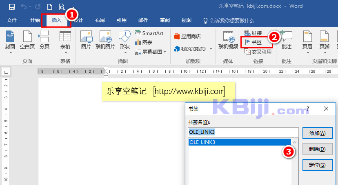Open the 书签 bookmark command

click(253, 42)
